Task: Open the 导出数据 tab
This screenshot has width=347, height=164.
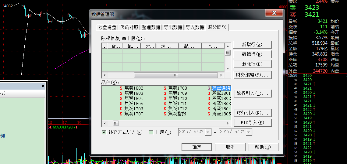Action: pyautogui.click(x=173, y=27)
